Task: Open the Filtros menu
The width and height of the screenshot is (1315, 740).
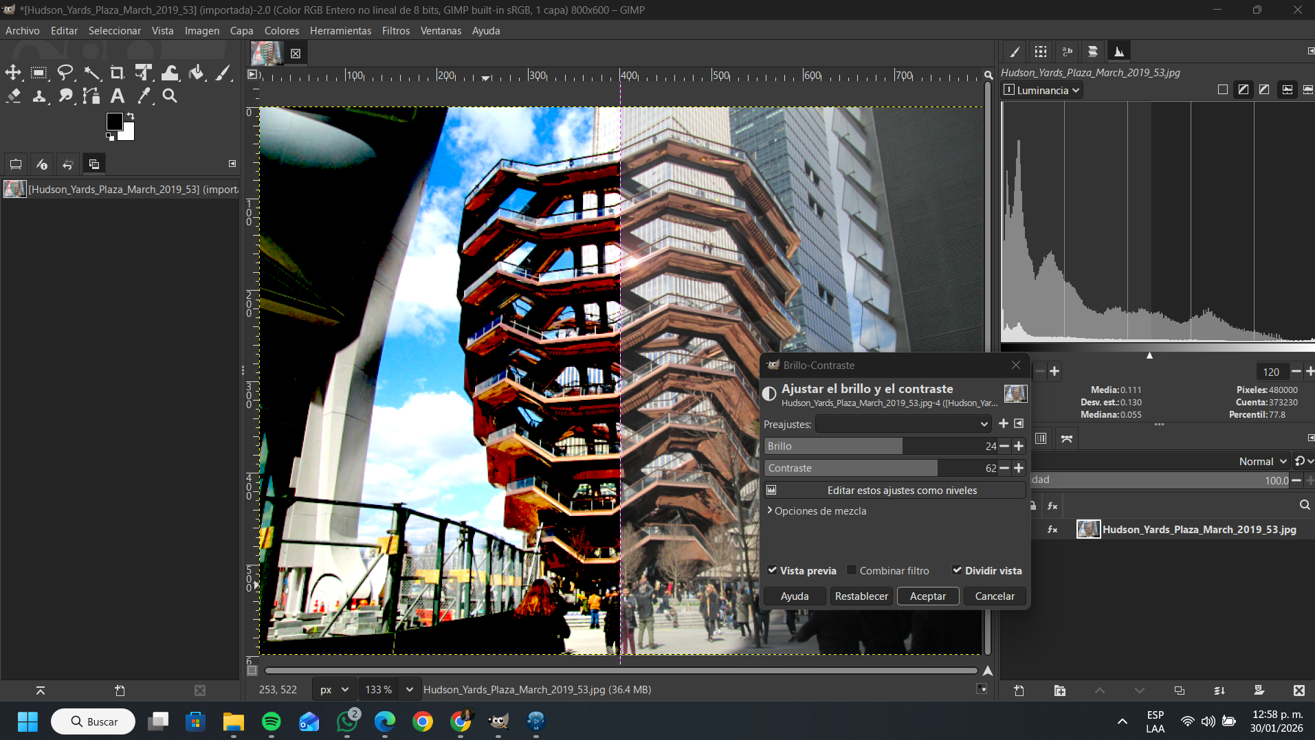Action: point(395,31)
